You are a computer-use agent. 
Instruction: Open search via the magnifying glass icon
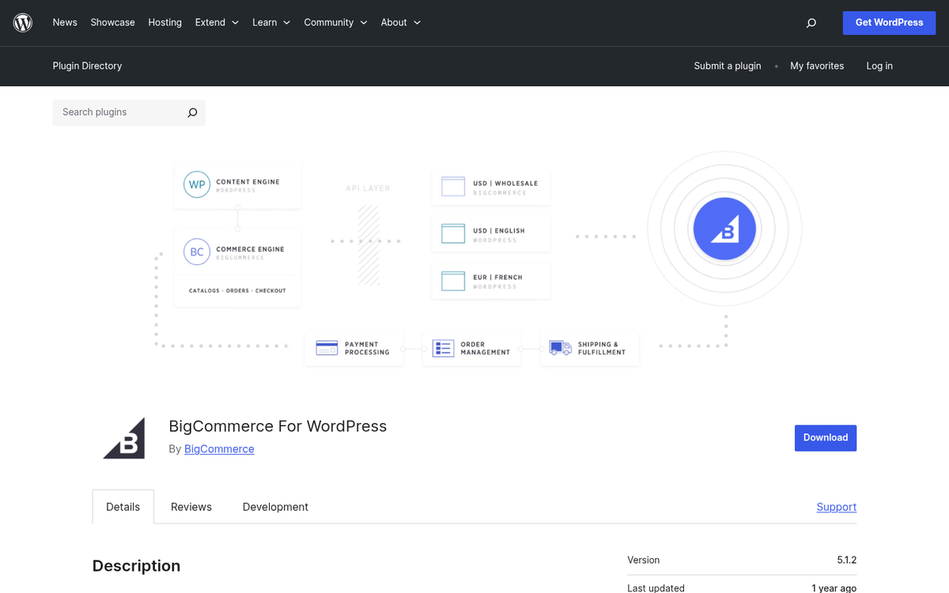point(811,23)
